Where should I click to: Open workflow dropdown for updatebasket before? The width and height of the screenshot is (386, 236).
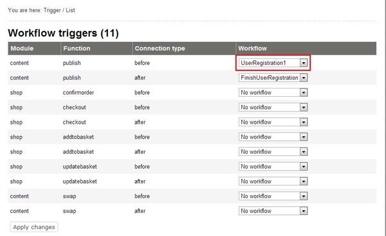click(x=273, y=167)
